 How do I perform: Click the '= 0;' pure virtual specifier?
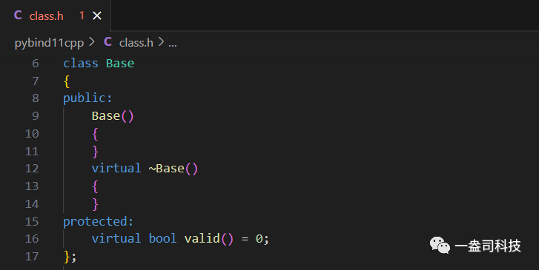255,238
